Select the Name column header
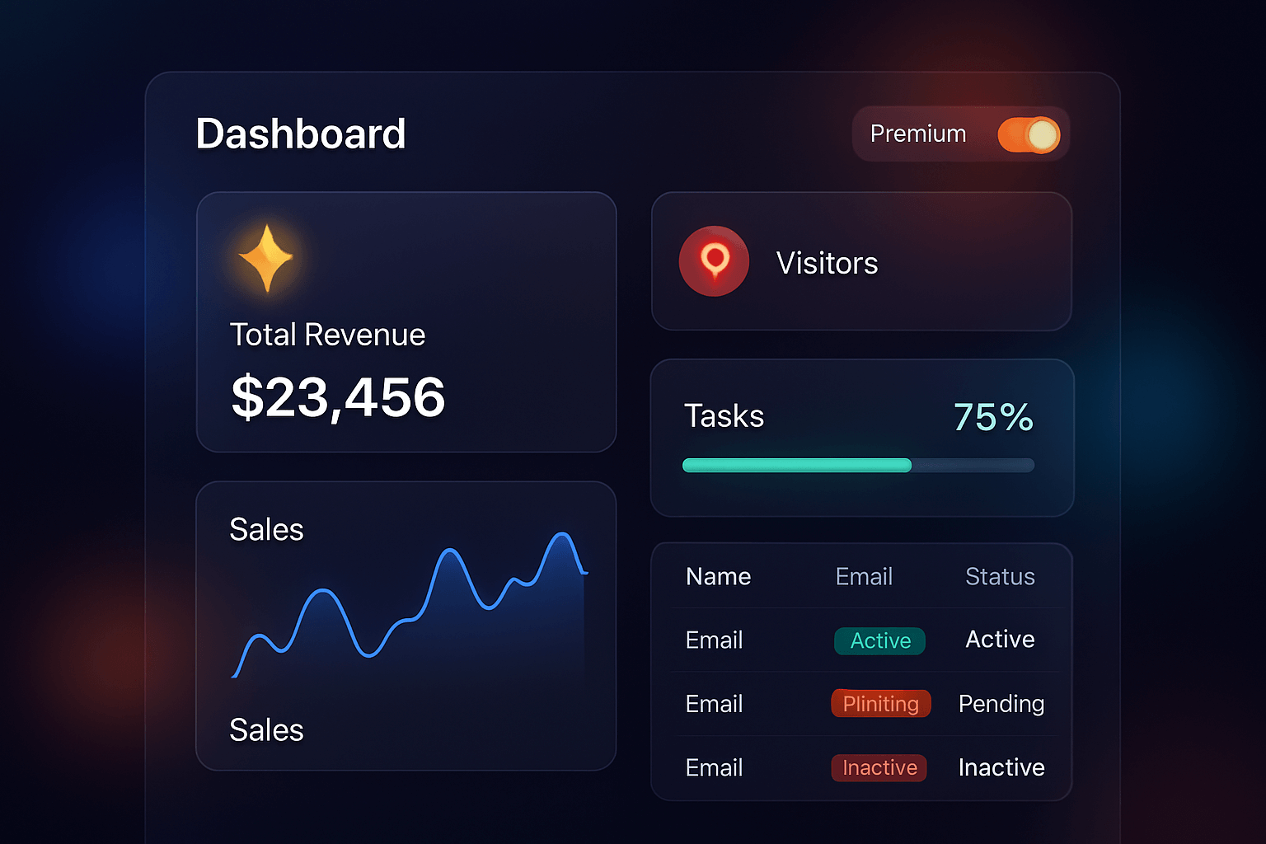The image size is (1266, 844). 717,576
